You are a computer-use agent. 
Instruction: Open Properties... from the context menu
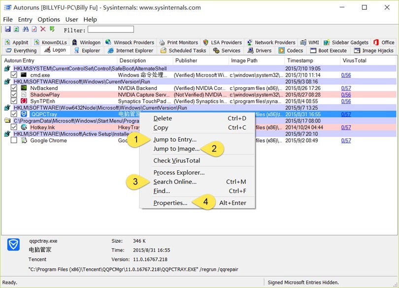198,203
